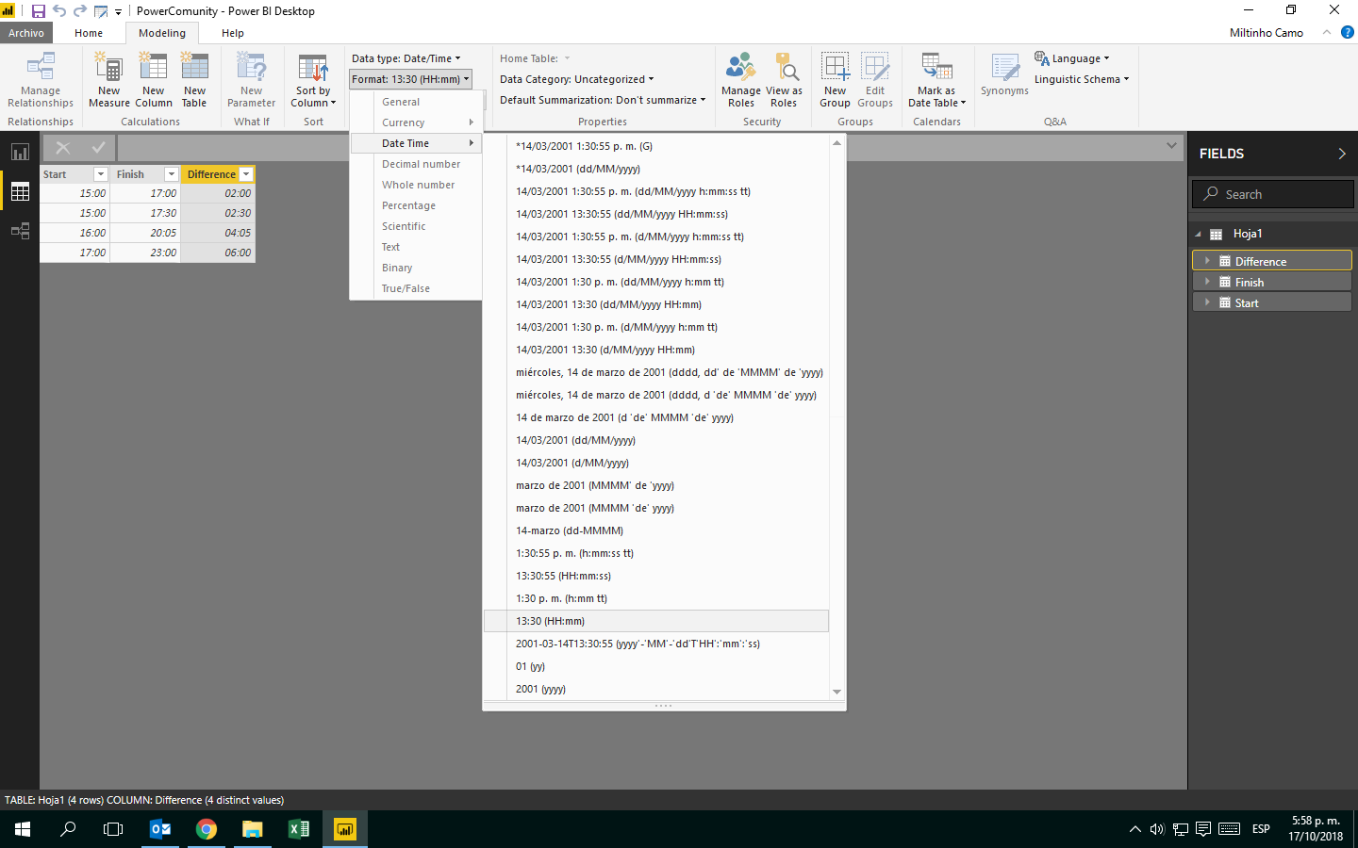Open the Currency format submenu
This screenshot has height=848, width=1358.
(x=416, y=122)
